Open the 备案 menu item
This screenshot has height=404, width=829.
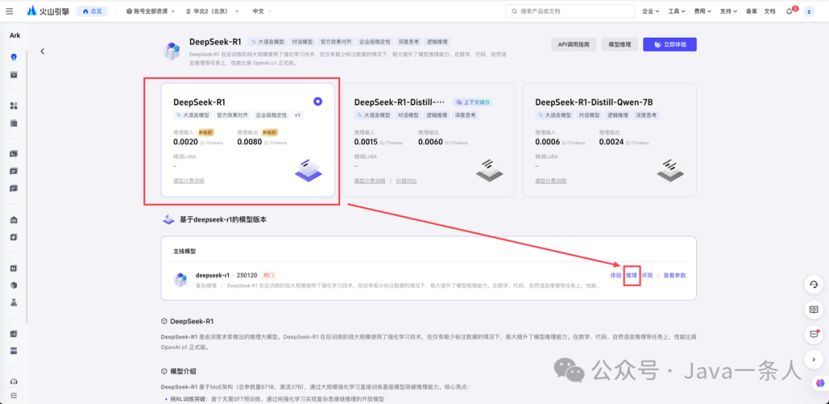coord(751,11)
